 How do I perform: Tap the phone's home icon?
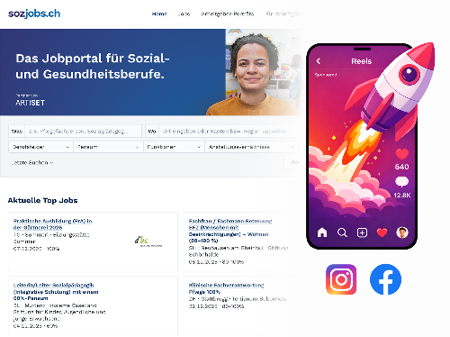point(322,232)
